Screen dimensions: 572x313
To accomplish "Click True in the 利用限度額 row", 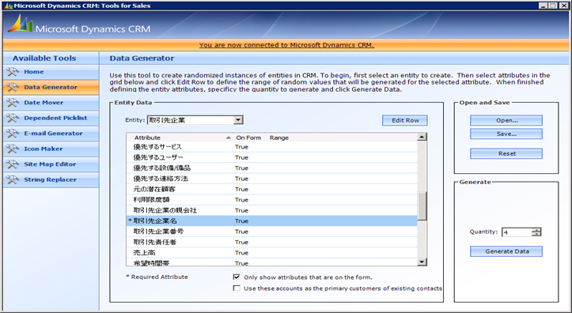I will coord(241,200).
